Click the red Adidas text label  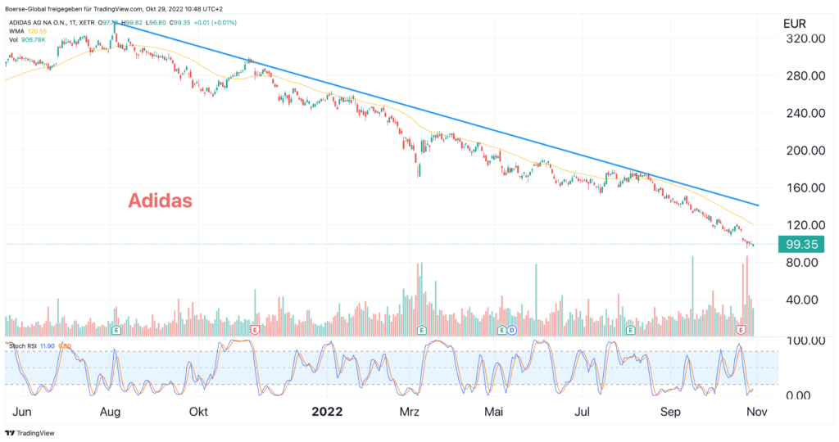[x=160, y=201]
